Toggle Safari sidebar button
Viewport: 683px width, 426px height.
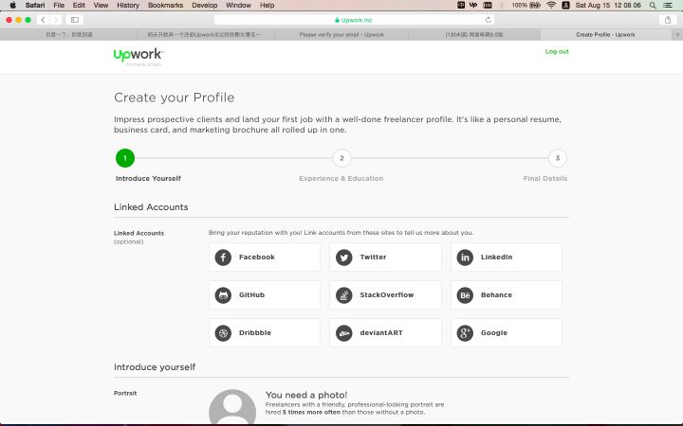[x=75, y=20]
